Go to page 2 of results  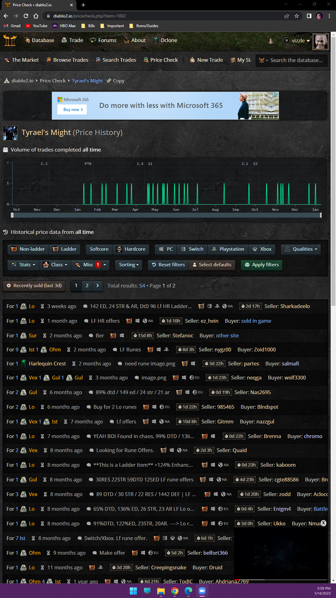[x=87, y=286]
